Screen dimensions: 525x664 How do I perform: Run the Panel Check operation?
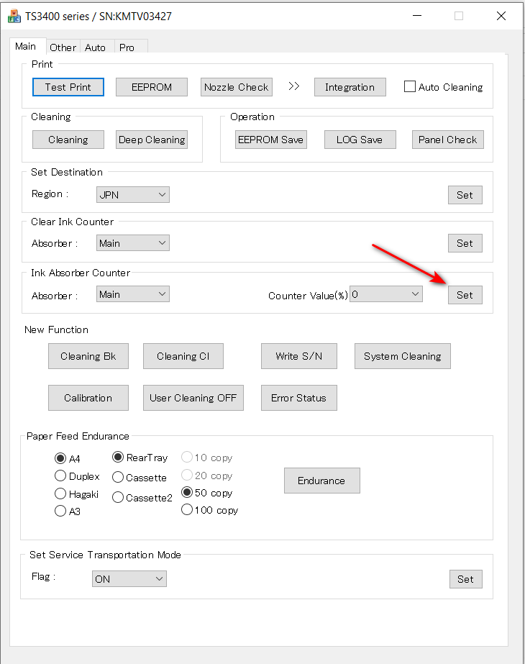tap(448, 140)
